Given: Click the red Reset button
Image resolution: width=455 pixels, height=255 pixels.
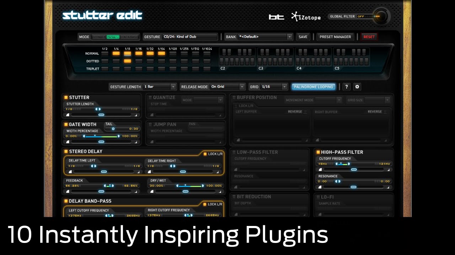Looking at the screenshot, I should pos(369,37).
